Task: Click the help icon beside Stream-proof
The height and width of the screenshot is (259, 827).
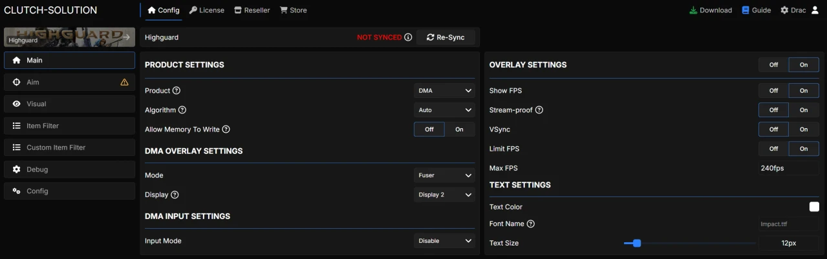Action: [x=539, y=110]
